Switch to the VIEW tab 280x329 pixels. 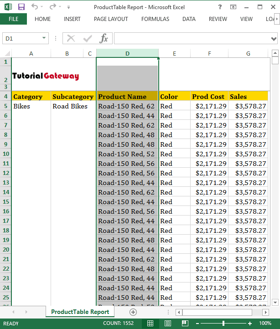pyautogui.click(x=246, y=19)
